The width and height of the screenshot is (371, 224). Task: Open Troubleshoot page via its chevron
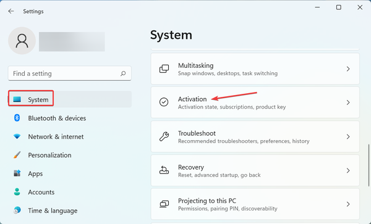(x=348, y=136)
